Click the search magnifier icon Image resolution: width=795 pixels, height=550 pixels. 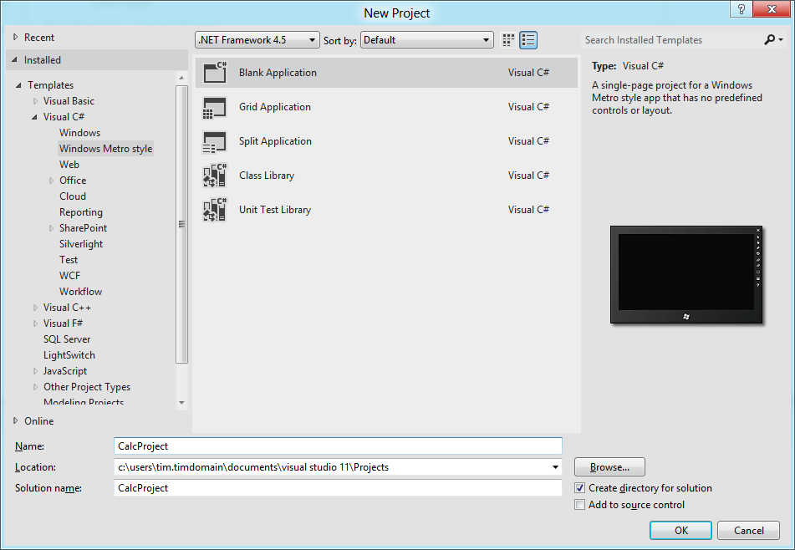pos(770,39)
